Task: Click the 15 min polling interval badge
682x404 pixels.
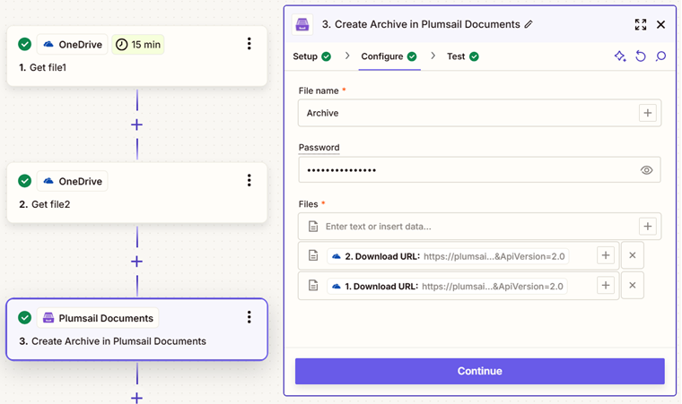Action: pos(138,44)
